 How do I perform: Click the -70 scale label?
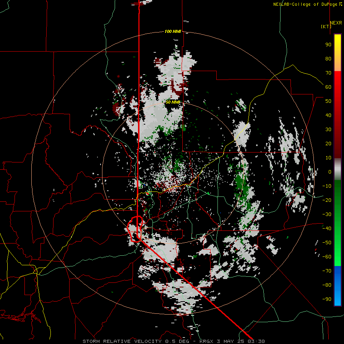coord(327,271)
